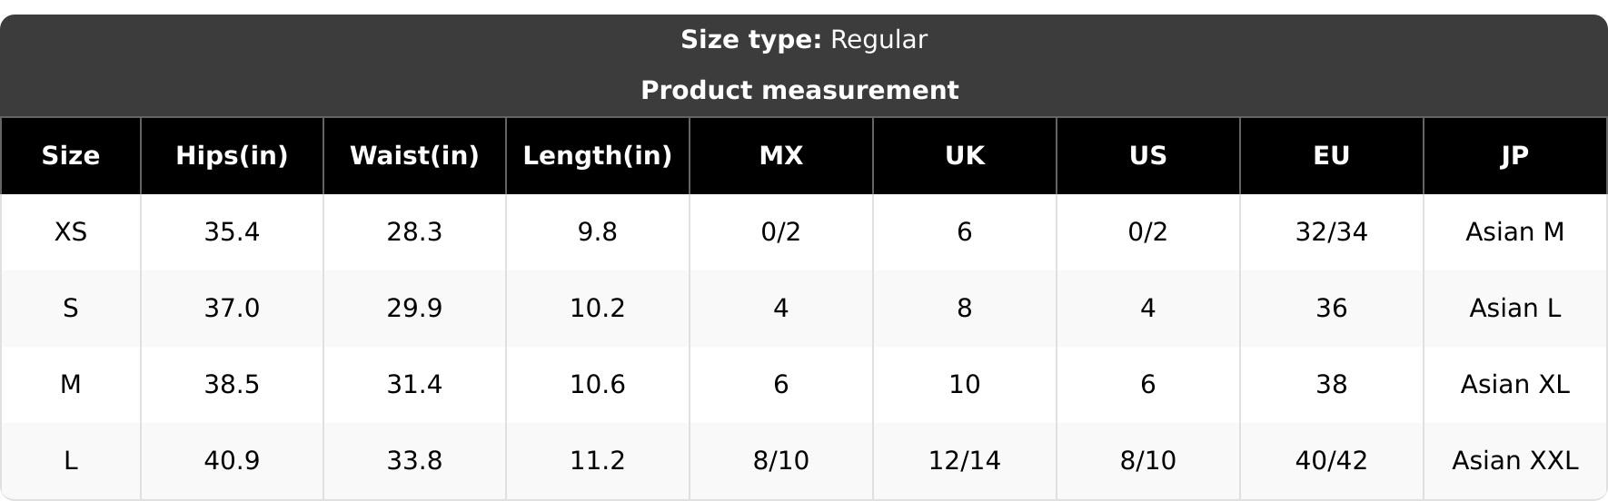Select the M size row label
This screenshot has width=1608, height=501.
[x=71, y=385]
